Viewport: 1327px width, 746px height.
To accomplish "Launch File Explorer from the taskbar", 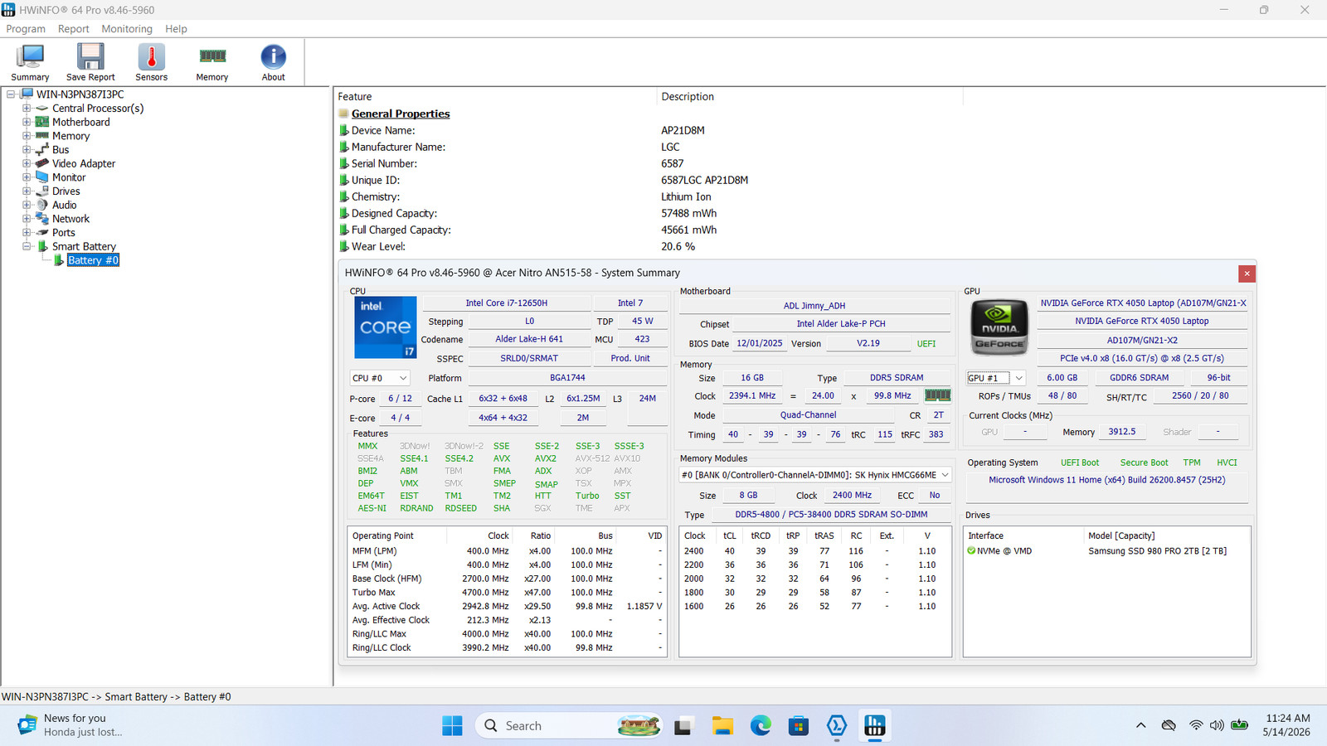I will 722,726.
